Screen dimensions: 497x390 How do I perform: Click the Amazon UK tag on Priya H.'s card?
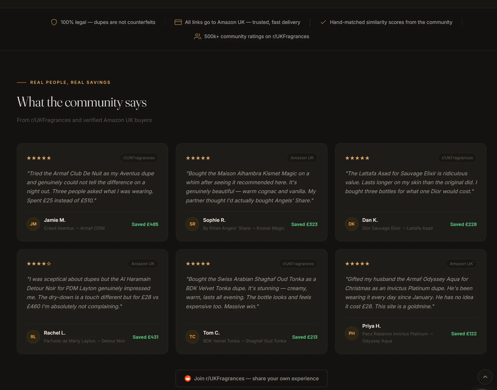pyautogui.click(x=461, y=264)
